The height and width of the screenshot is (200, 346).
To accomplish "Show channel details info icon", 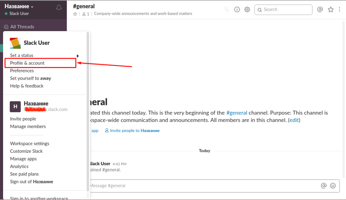I will [237, 9].
